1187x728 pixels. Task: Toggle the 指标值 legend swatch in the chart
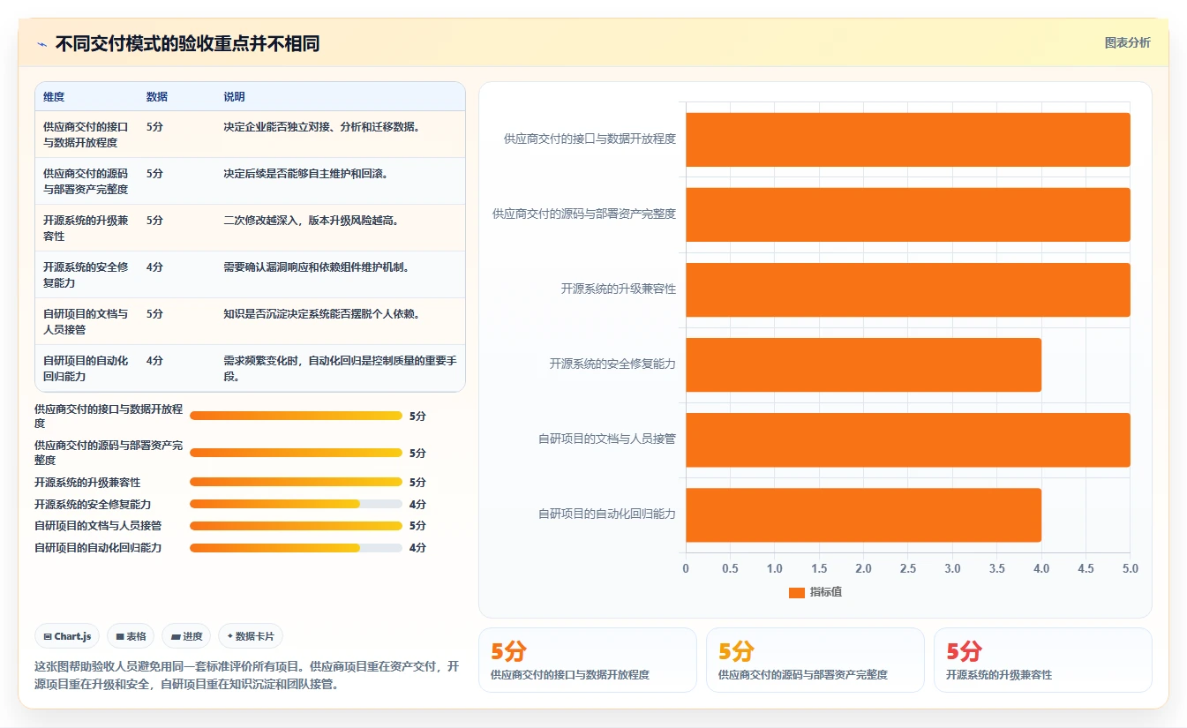point(796,593)
